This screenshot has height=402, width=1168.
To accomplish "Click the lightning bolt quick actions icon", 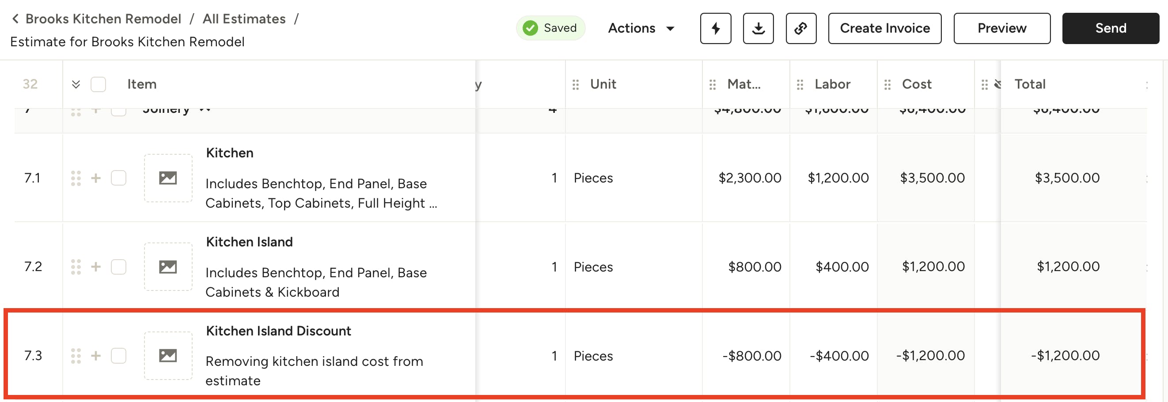I will [x=716, y=29].
